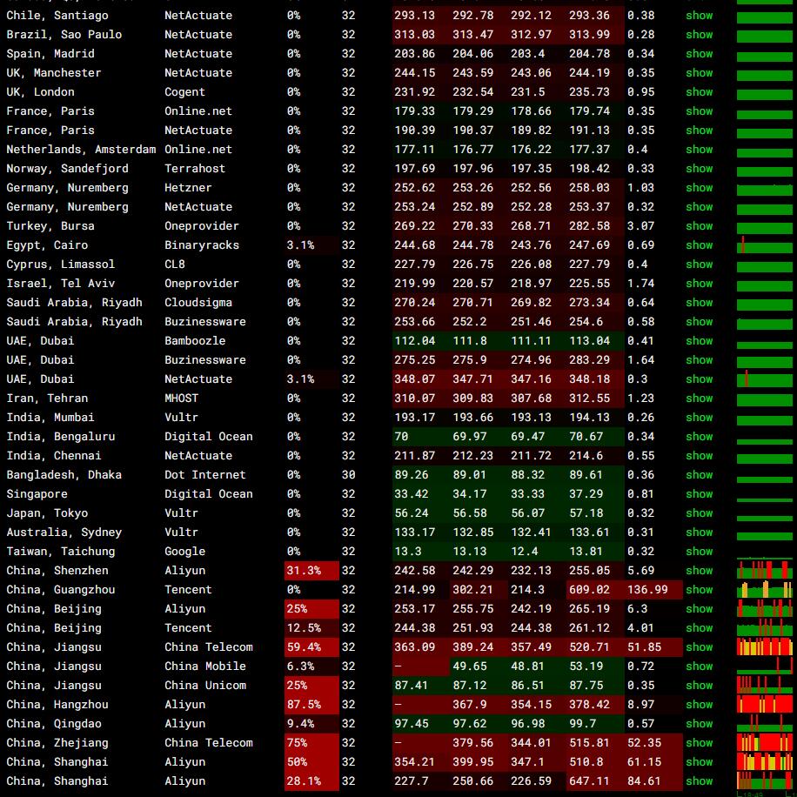Open graph thumbnail for China, Hangzhou
The width and height of the screenshot is (797, 797).
[x=765, y=705]
